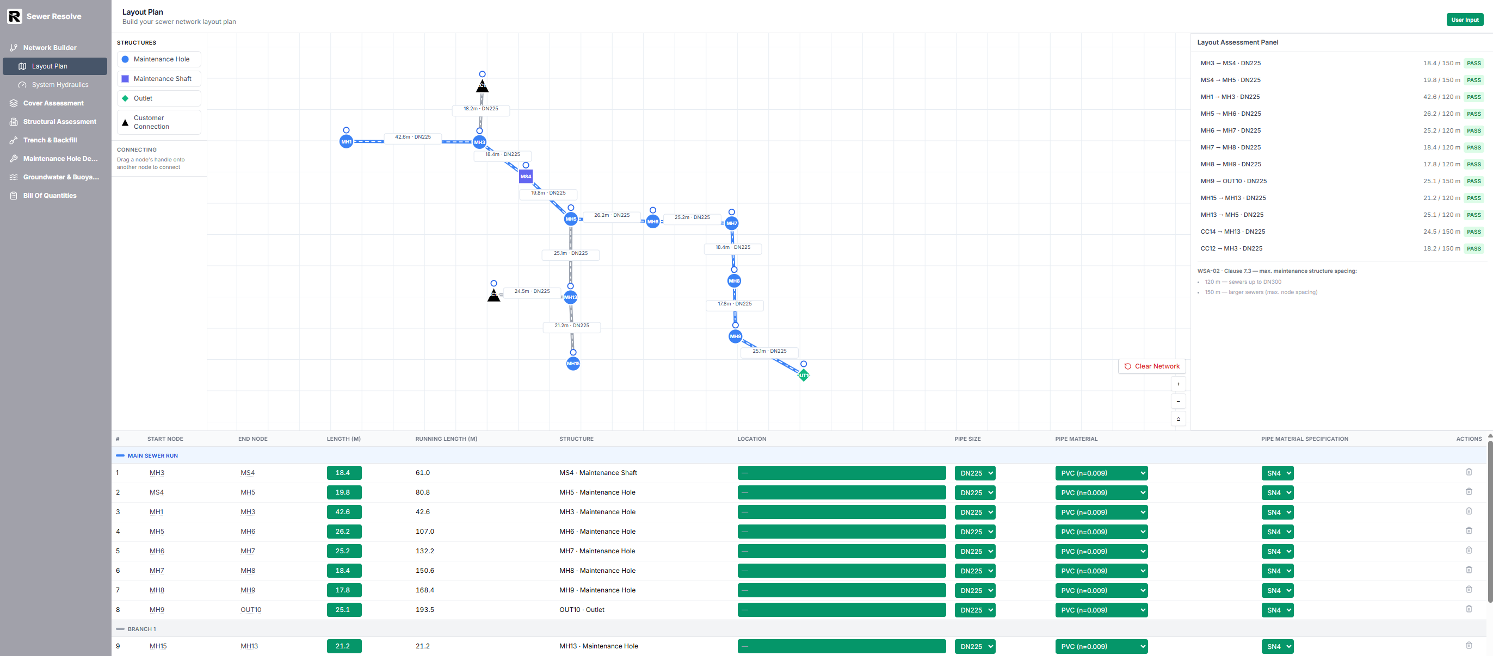Click running length 193.5 cell

point(424,610)
